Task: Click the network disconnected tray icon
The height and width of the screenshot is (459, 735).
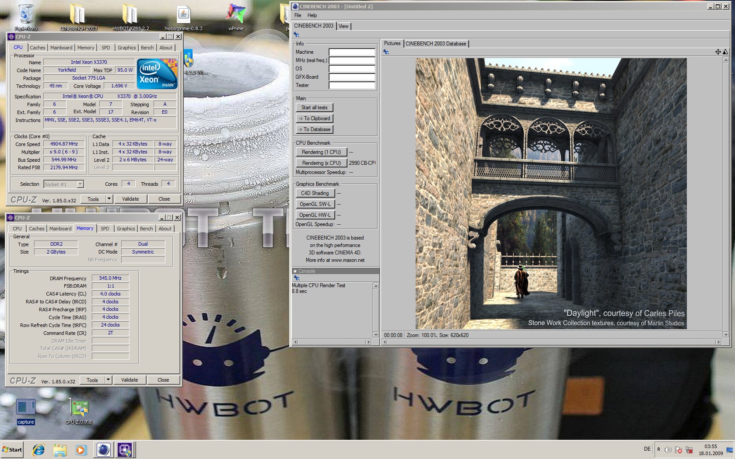Action: 689,450
